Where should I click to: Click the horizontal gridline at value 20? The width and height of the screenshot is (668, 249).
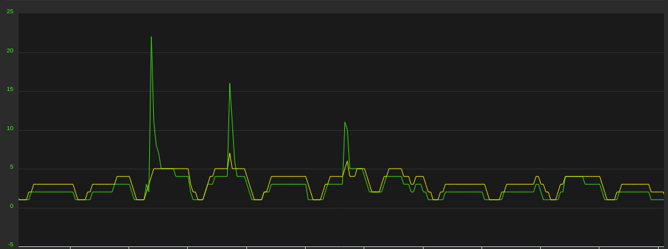tap(341, 52)
